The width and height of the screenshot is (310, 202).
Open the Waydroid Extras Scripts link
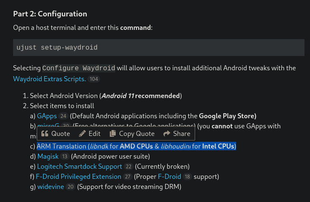click(49, 79)
